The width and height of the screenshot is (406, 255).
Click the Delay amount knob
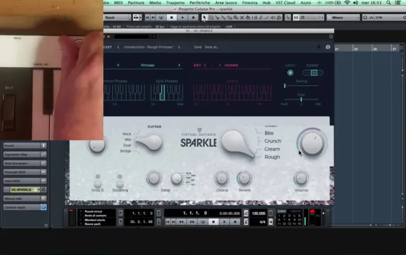154,178
